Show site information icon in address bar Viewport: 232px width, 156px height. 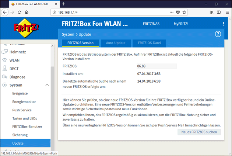[54, 12]
